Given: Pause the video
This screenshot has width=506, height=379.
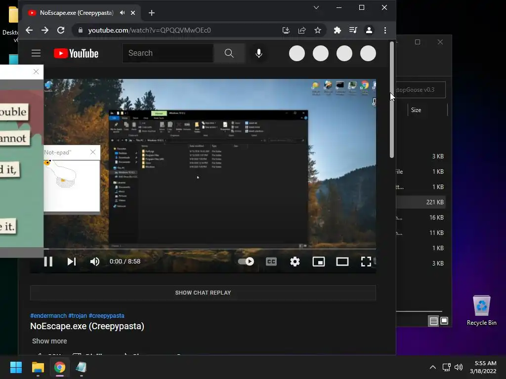Looking at the screenshot, I should [48, 262].
